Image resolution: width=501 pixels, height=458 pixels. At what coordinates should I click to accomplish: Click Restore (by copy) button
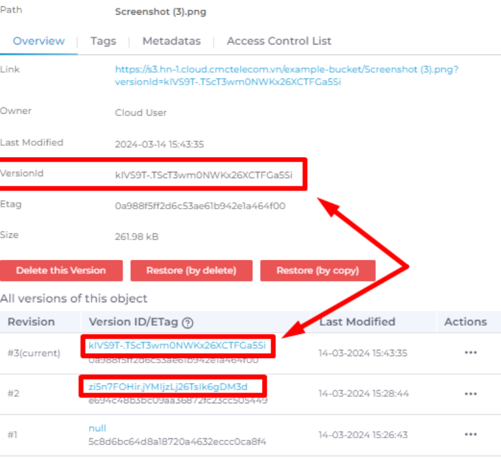click(318, 270)
